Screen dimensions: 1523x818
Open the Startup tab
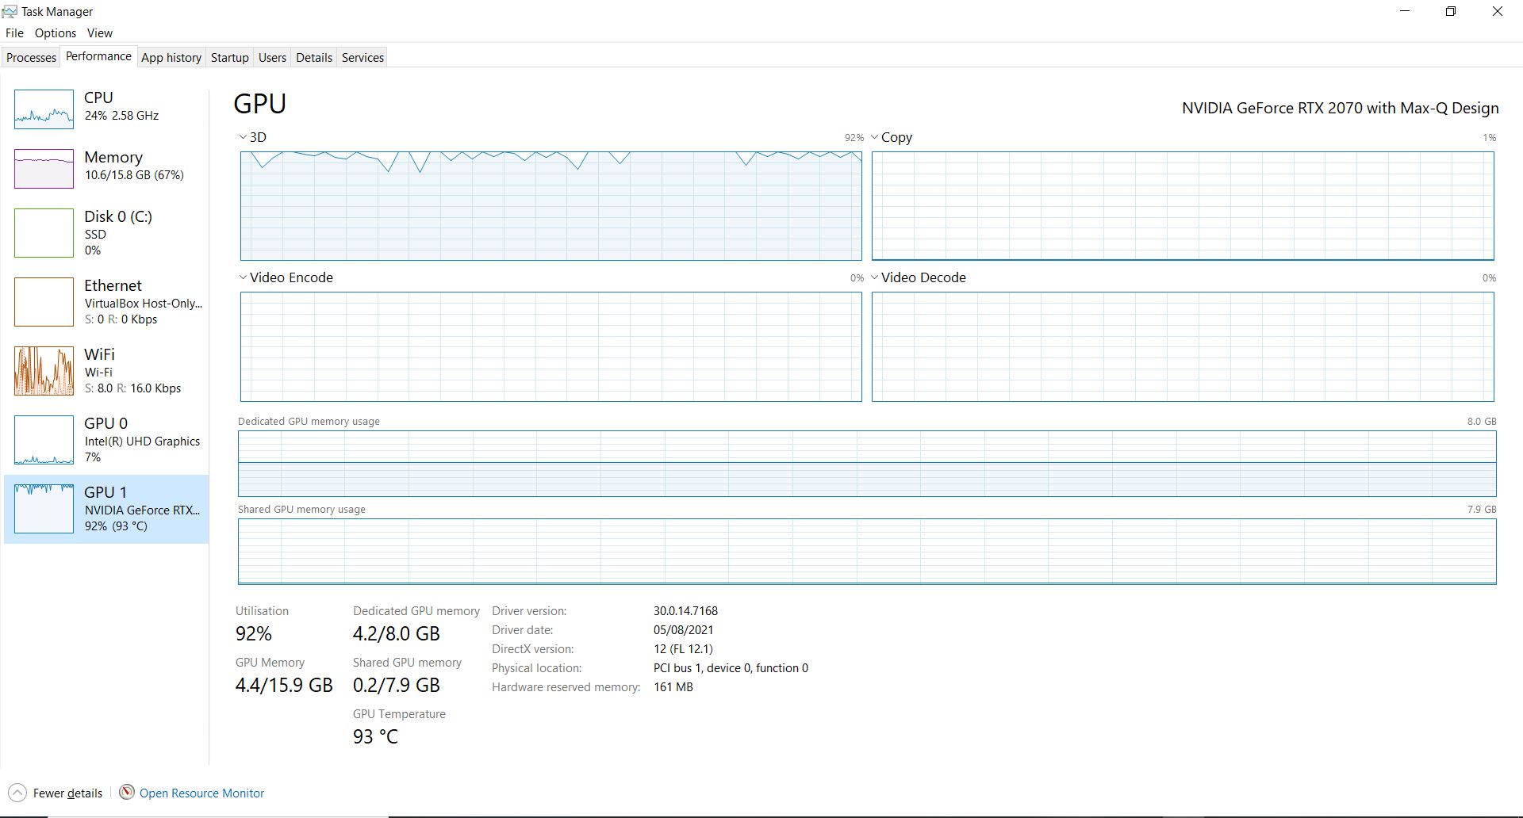tap(229, 57)
